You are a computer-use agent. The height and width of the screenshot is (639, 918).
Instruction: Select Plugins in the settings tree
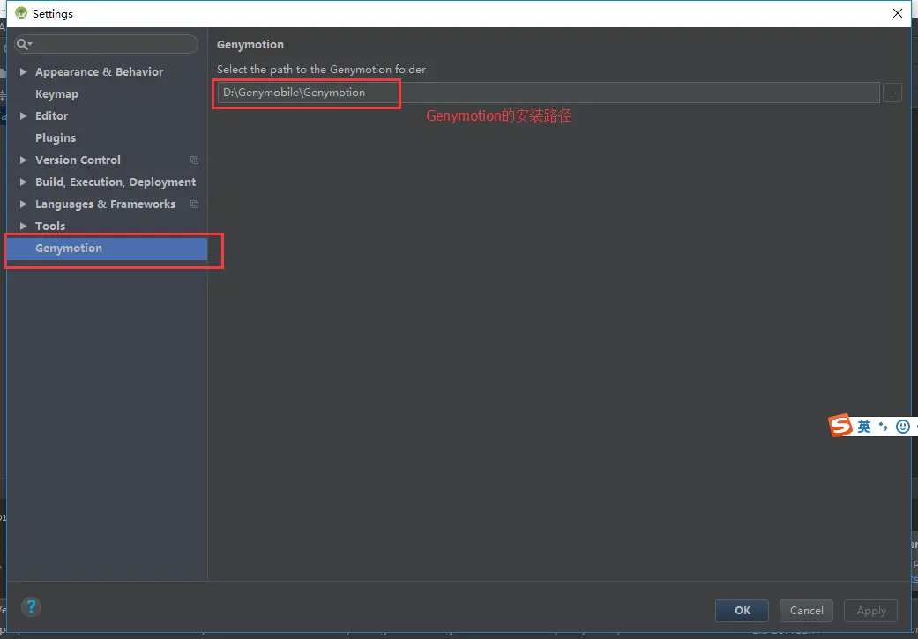pyautogui.click(x=56, y=138)
